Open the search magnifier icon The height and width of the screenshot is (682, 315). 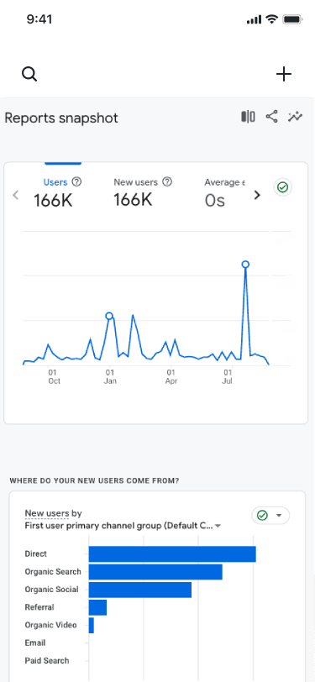pos(29,74)
